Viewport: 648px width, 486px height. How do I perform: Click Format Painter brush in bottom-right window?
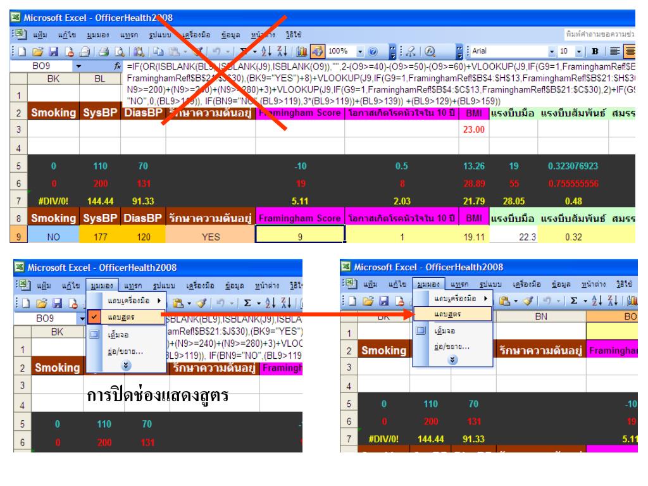(x=528, y=301)
